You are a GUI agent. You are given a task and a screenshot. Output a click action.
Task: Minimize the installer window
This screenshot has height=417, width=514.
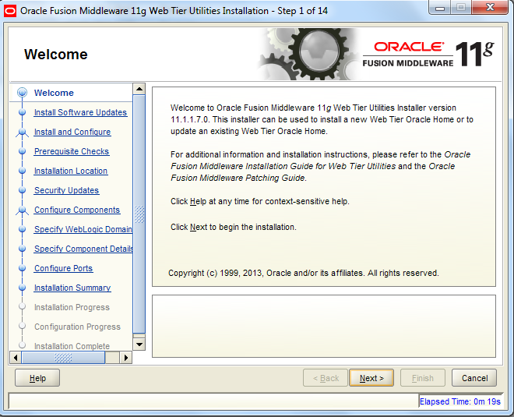[440, 8]
